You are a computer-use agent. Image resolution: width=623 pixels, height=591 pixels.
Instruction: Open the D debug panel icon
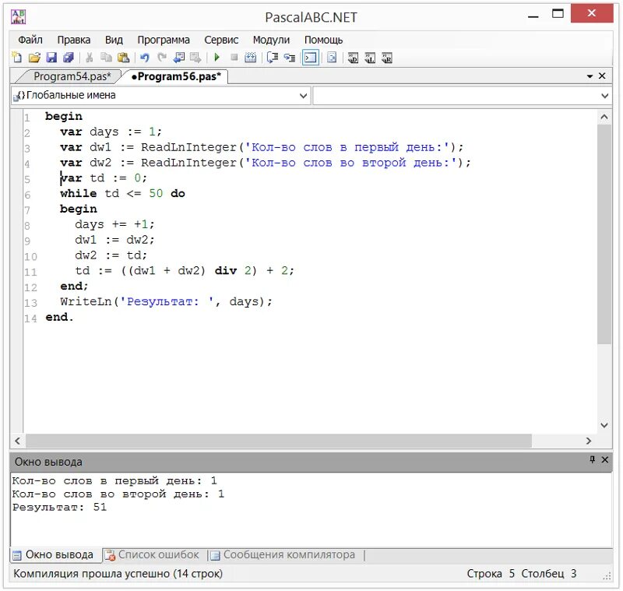[353, 58]
